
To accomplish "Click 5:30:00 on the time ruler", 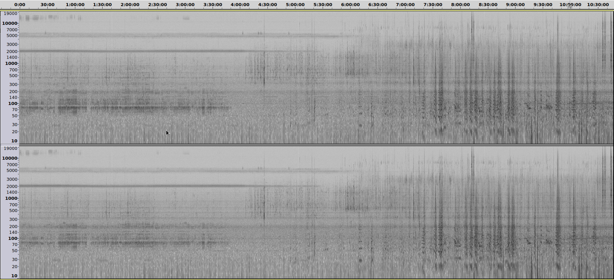I will point(323,5).
